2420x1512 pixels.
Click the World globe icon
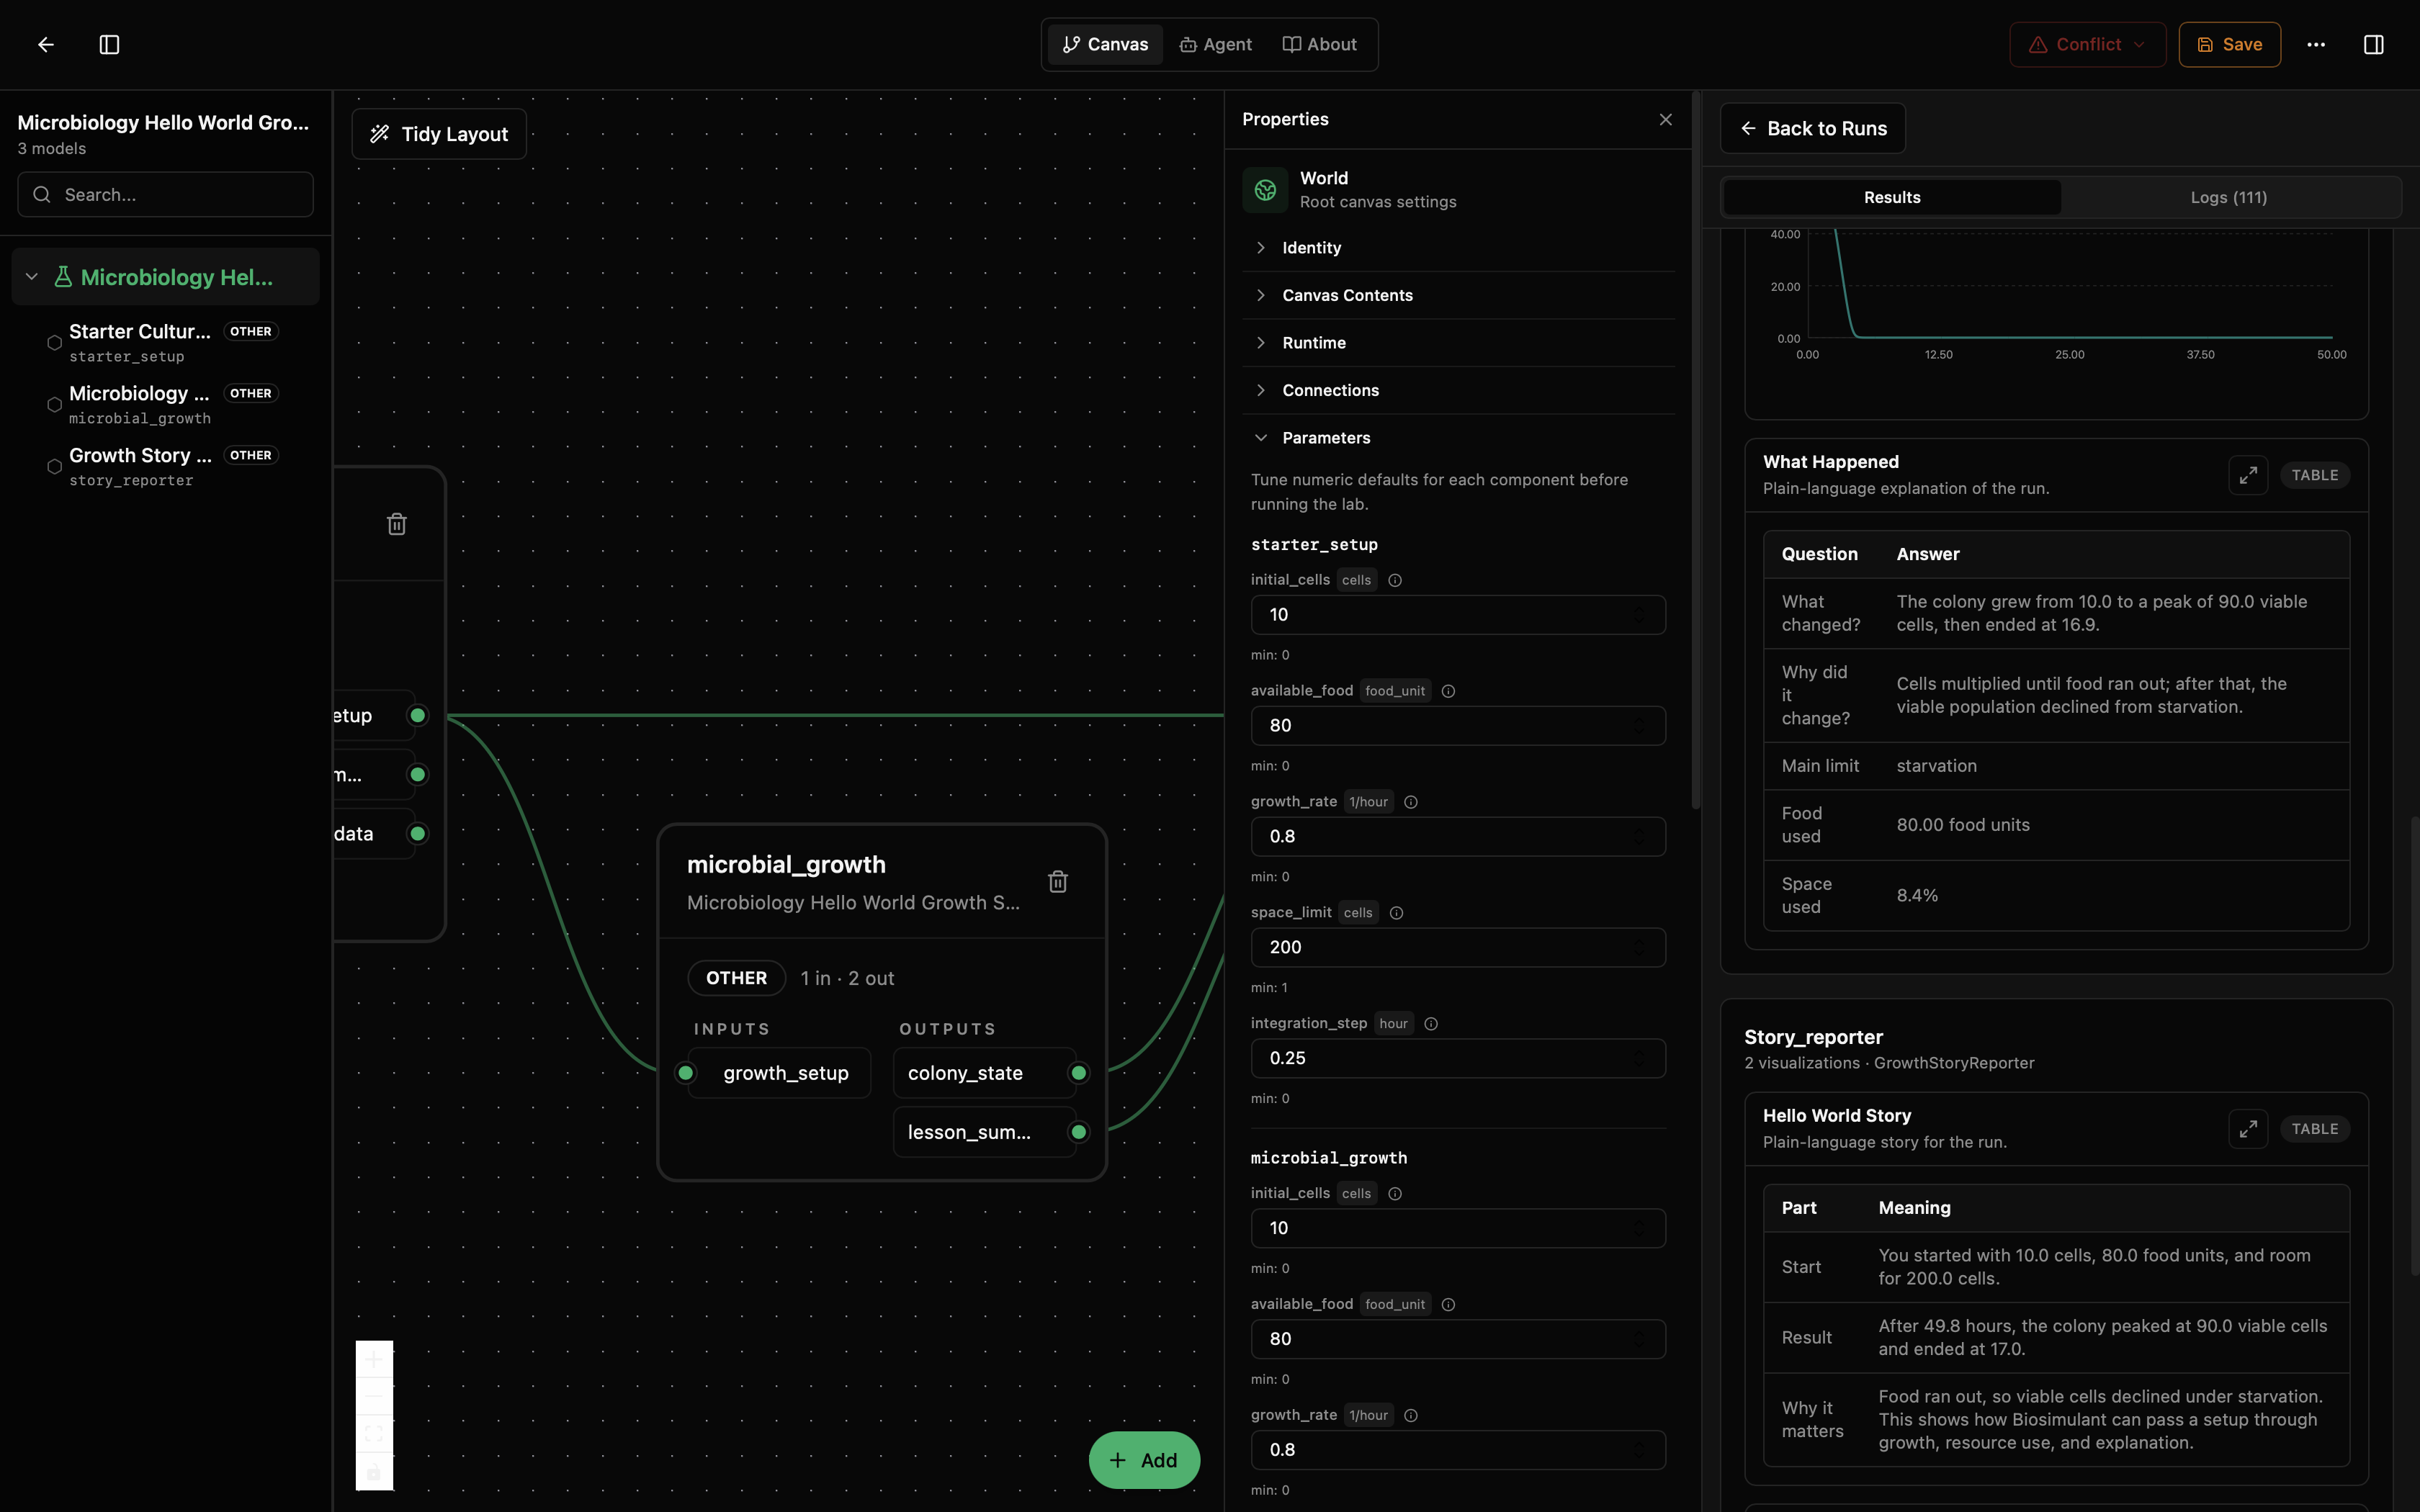1265,190
